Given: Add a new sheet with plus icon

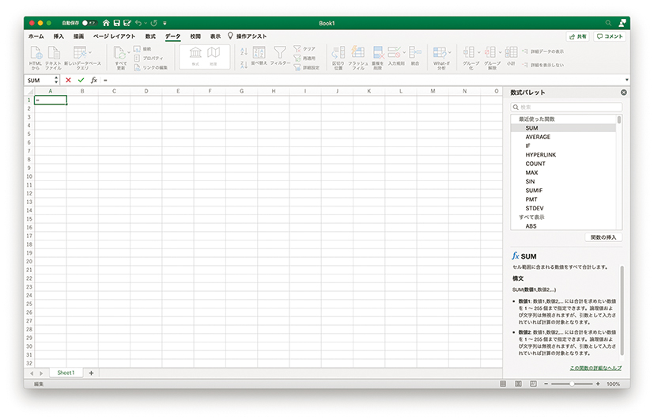Looking at the screenshot, I should 91,373.
